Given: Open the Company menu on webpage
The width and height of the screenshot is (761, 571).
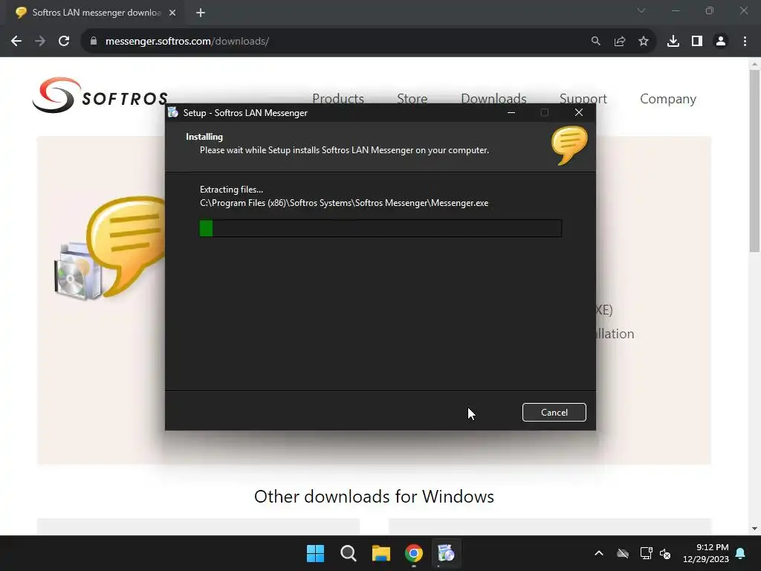Looking at the screenshot, I should point(668,99).
